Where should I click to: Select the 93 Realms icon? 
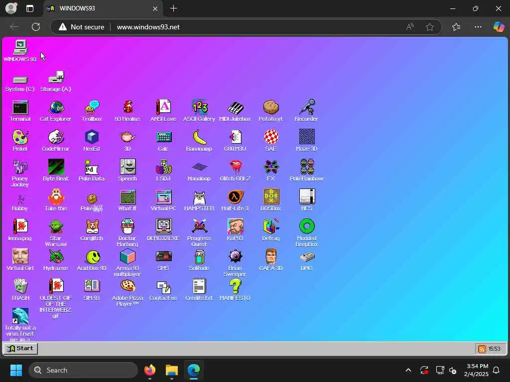[127, 111]
